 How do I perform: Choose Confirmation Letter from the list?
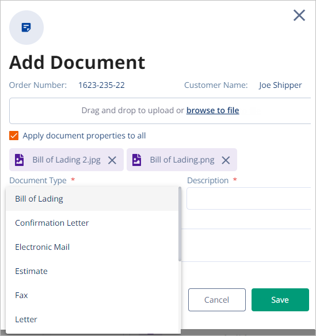(92, 223)
